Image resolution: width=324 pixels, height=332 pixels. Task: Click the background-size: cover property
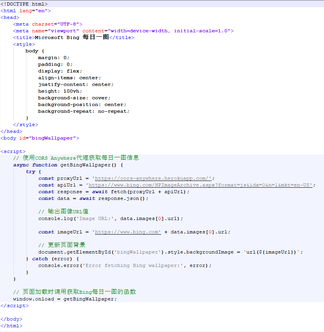point(74,98)
